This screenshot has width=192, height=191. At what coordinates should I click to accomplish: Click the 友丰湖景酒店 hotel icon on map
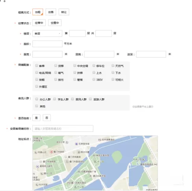coord(100,140)
